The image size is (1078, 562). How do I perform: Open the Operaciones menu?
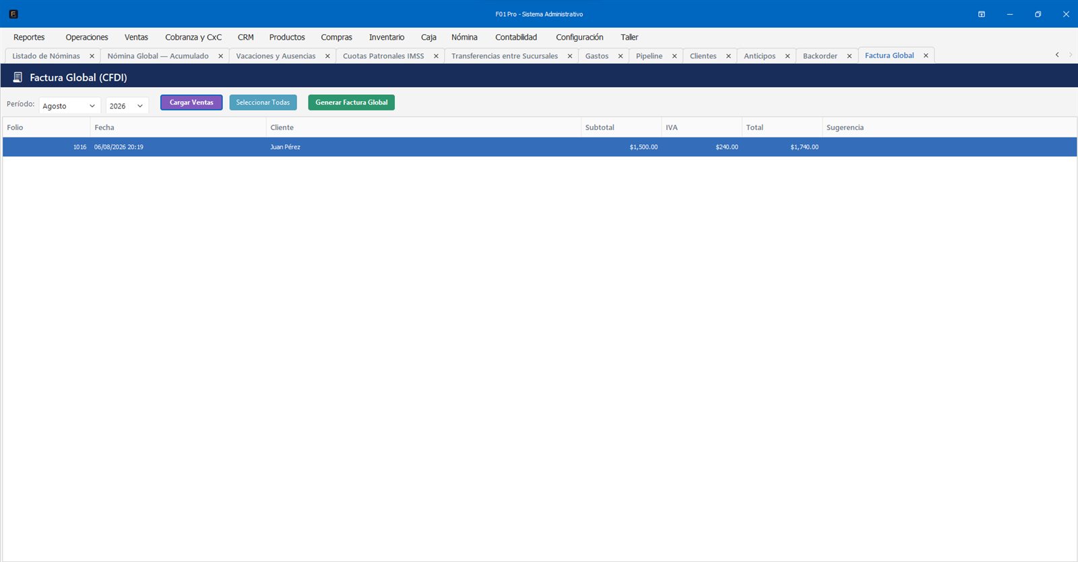[x=87, y=37]
